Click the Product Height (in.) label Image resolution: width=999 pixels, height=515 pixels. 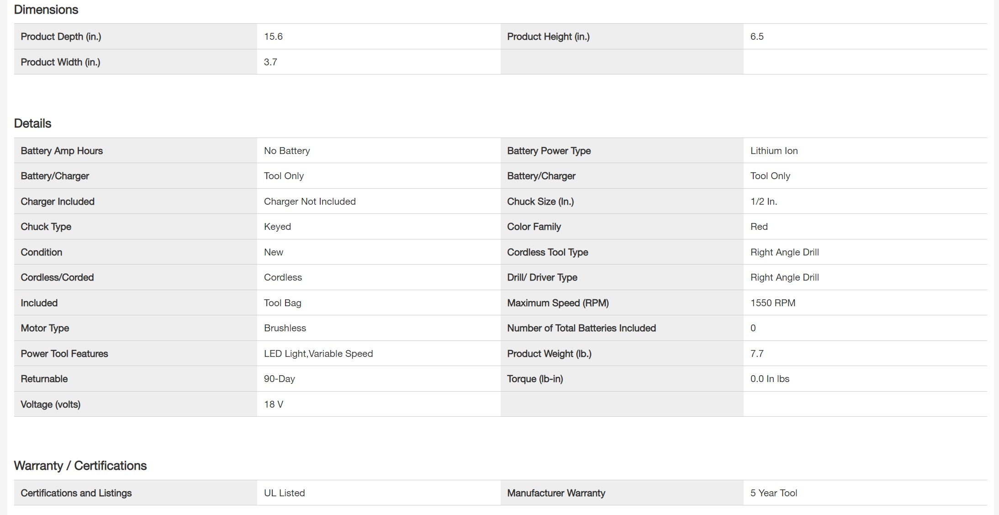(x=548, y=37)
